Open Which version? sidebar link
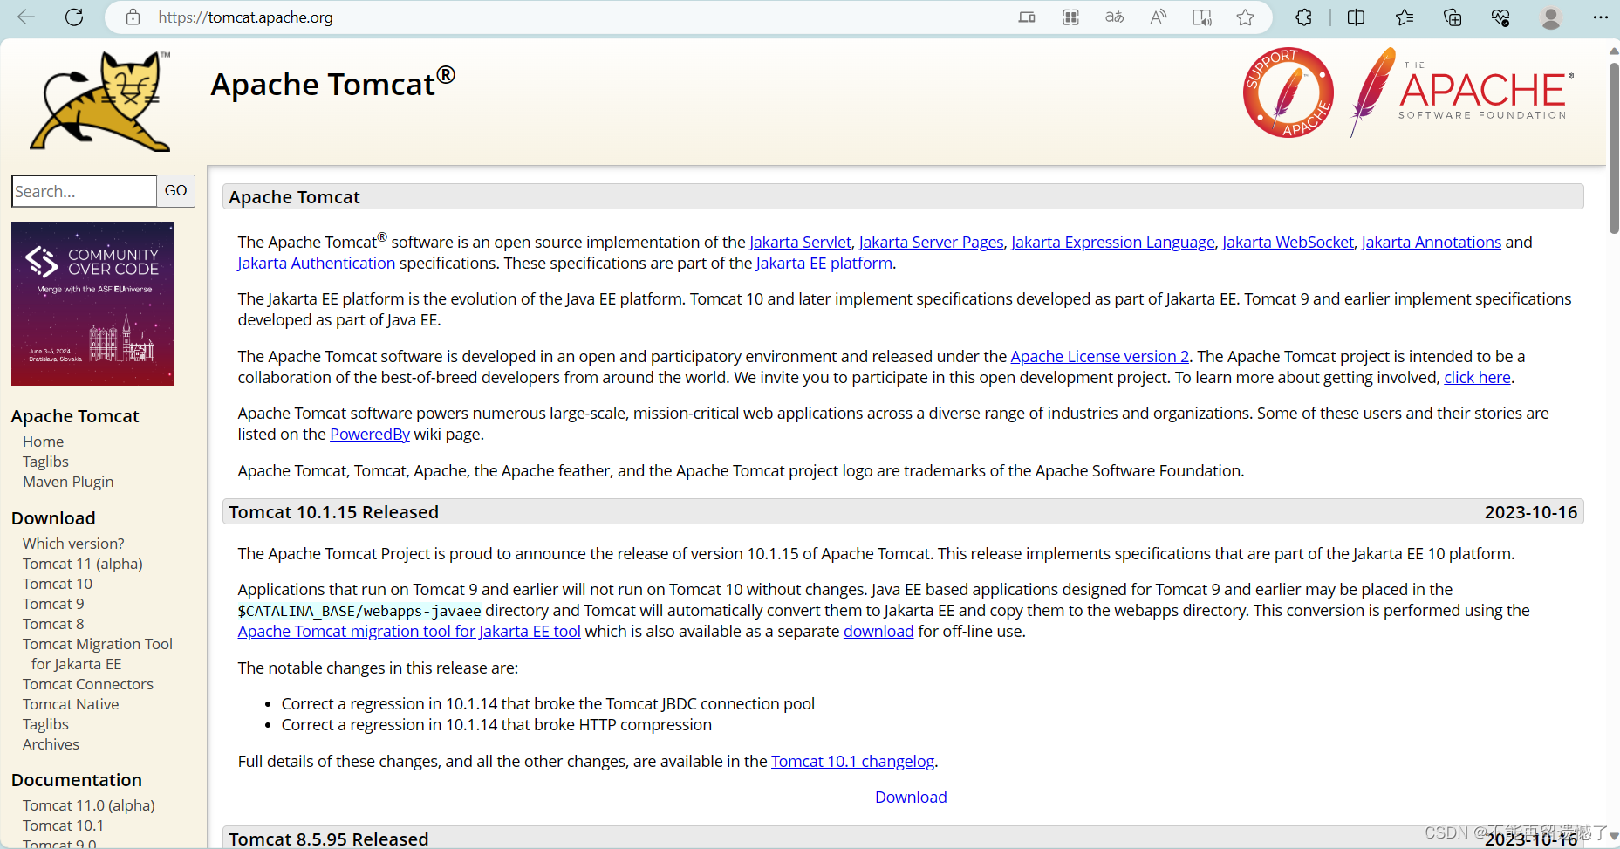The image size is (1620, 849). click(73, 544)
